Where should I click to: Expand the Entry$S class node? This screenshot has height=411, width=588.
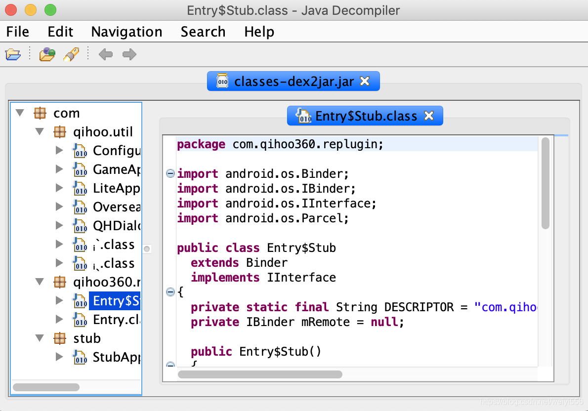click(x=59, y=300)
